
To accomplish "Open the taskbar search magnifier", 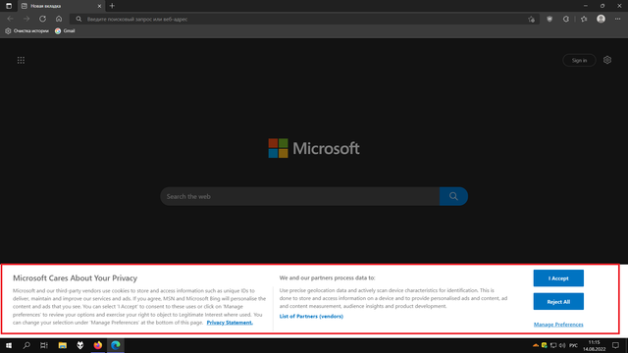I will click(26, 345).
